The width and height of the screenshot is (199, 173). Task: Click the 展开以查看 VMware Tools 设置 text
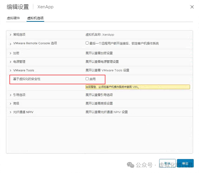pos(107,70)
